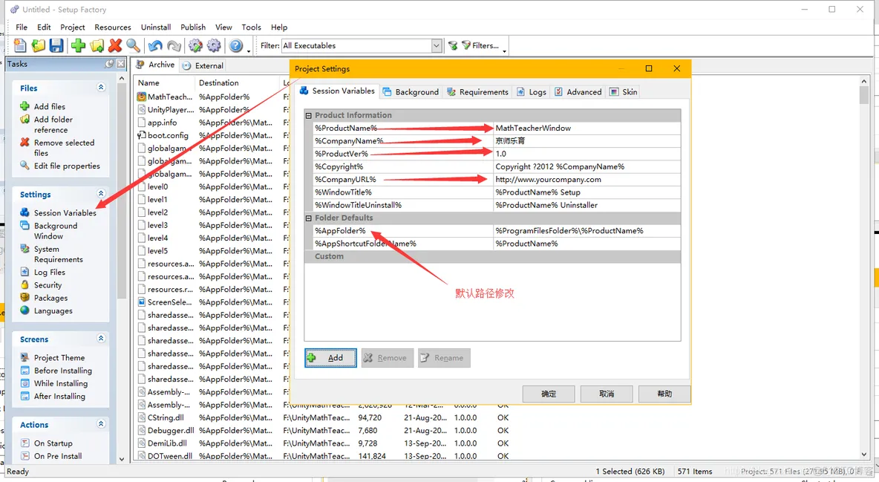The height and width of the screenshot is (482, 879).
Task: Open the Filters... toolbar button
Action: click(480, 45)
